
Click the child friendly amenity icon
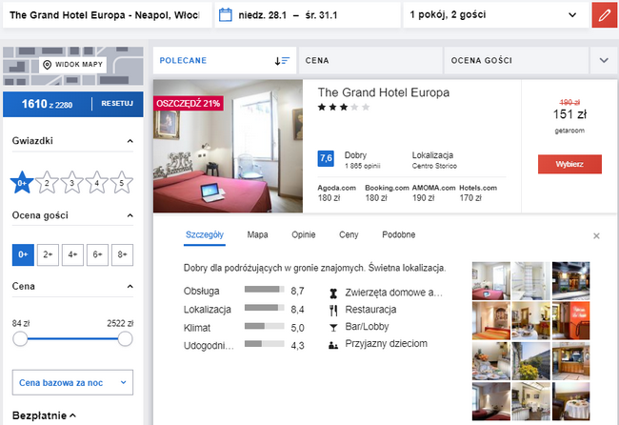[x=333, y=345]
